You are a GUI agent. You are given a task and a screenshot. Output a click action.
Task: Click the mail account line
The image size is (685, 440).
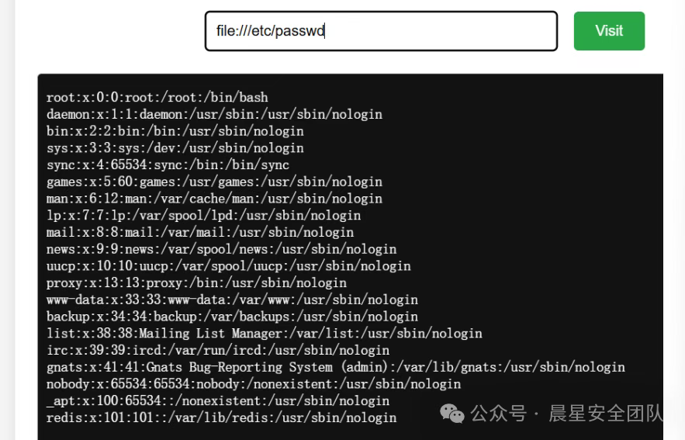(x=200, y=232)
